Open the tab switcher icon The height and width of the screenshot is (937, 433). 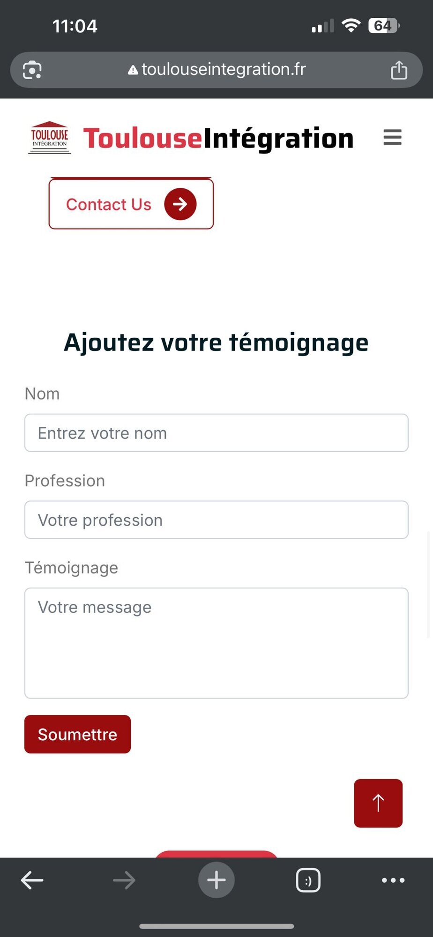[x=308, y=880]
